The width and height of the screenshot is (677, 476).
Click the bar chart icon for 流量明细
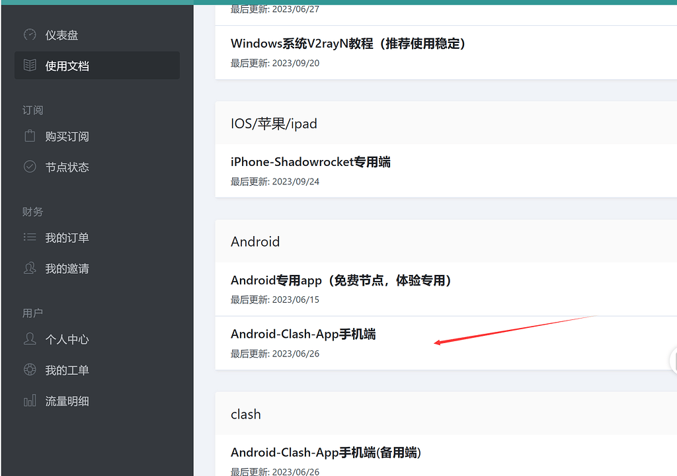(30, 401)
